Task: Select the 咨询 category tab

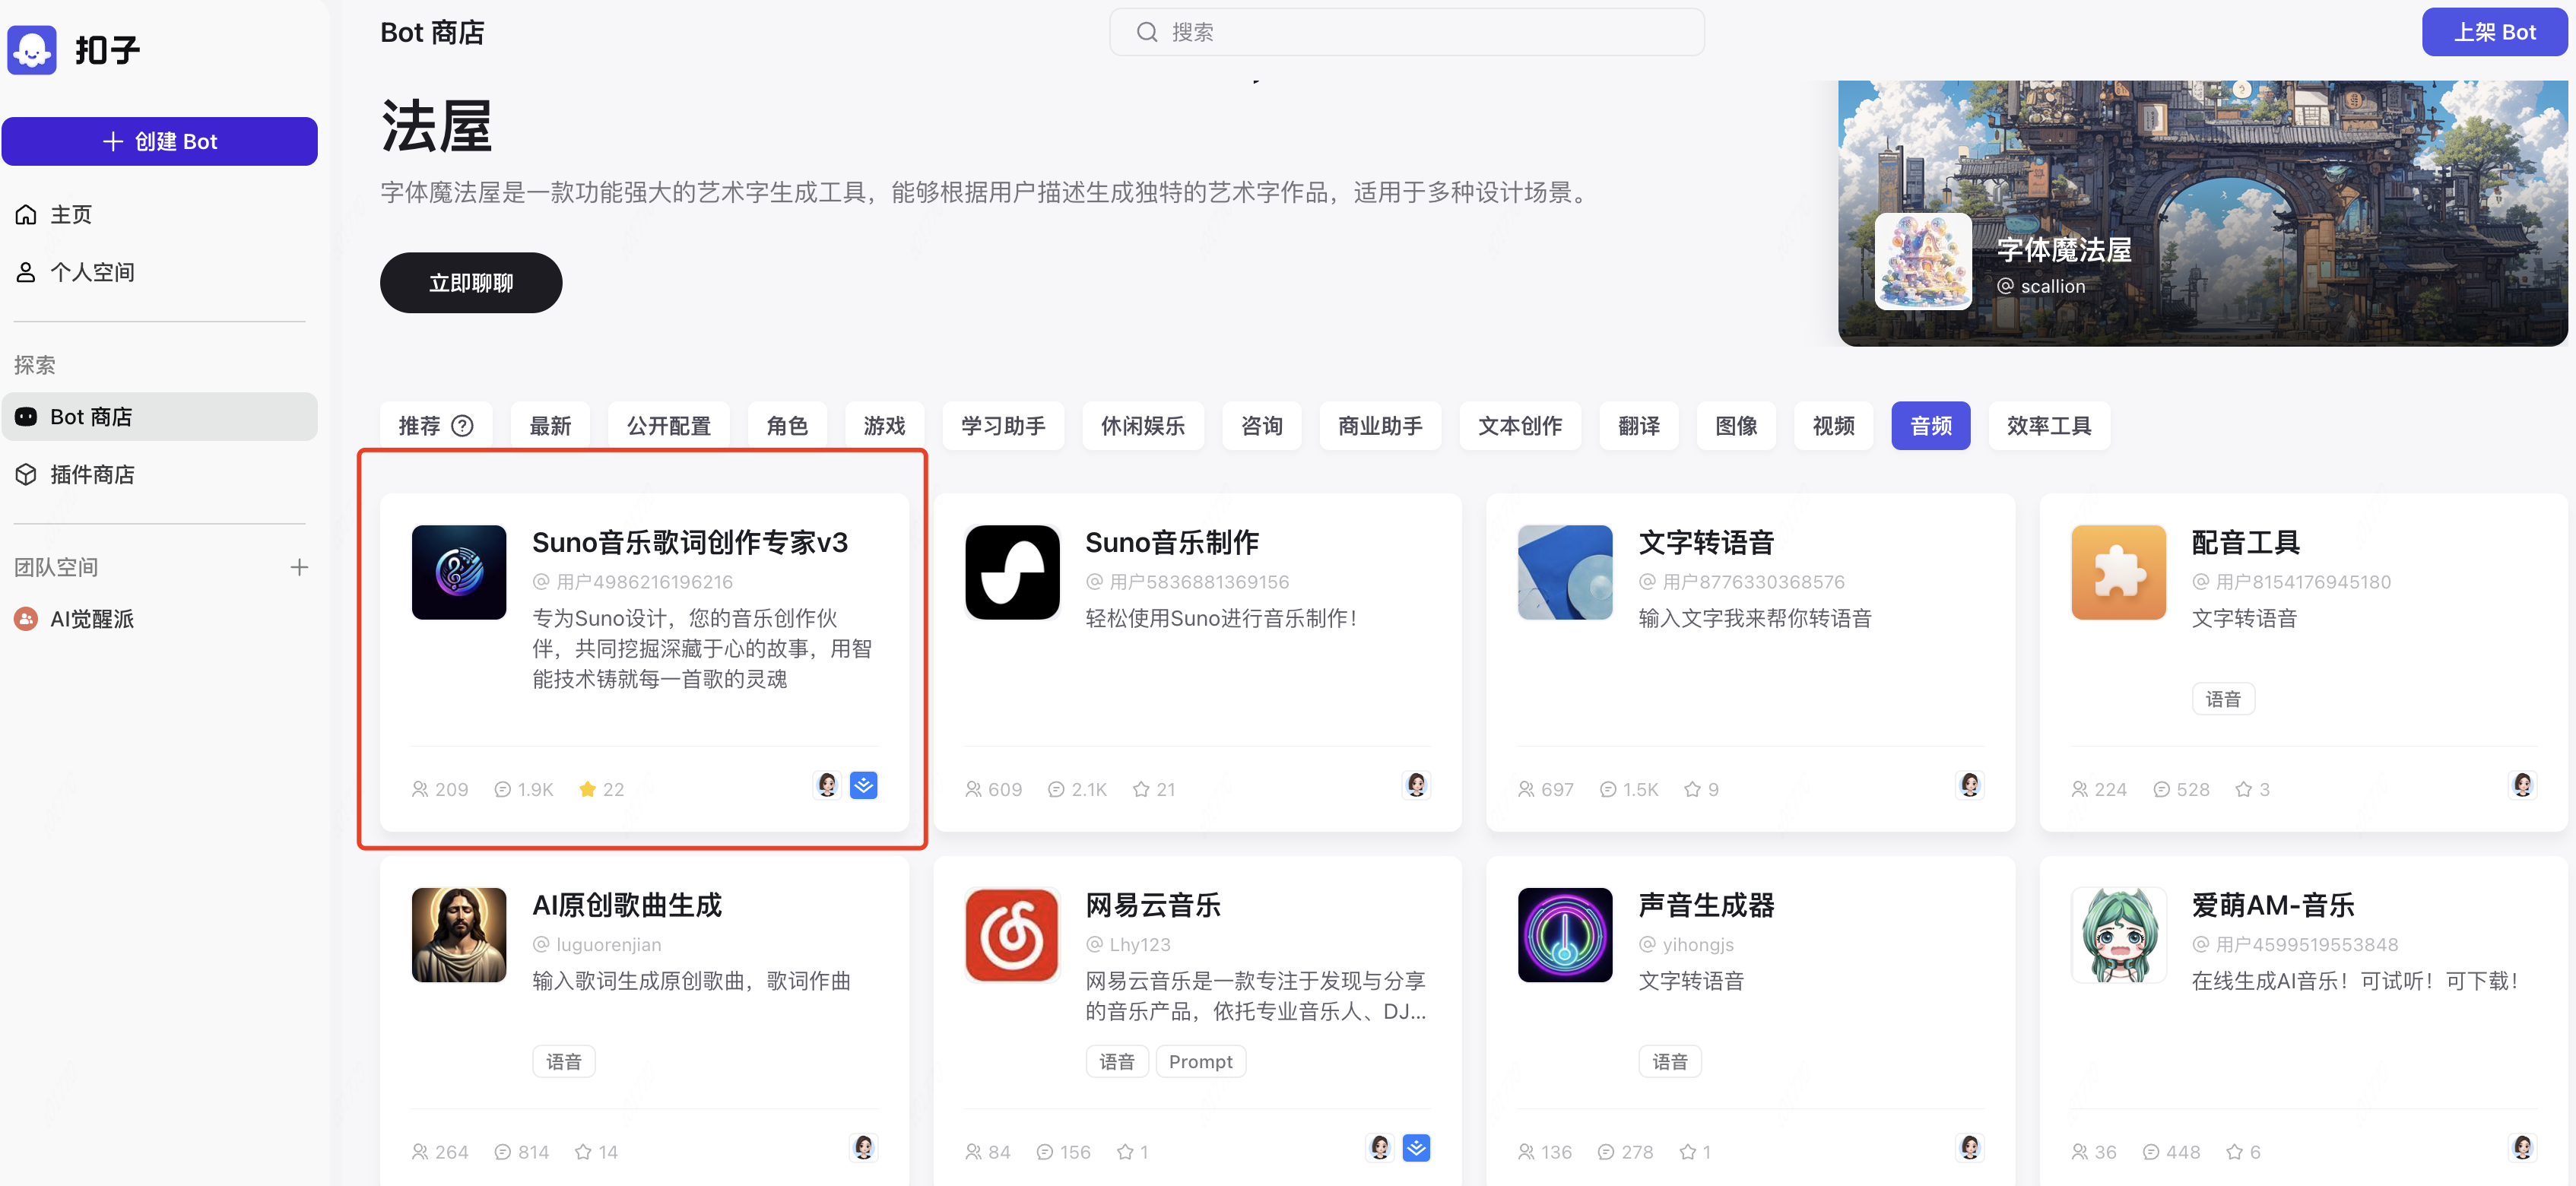Action: pos(1262,426)
